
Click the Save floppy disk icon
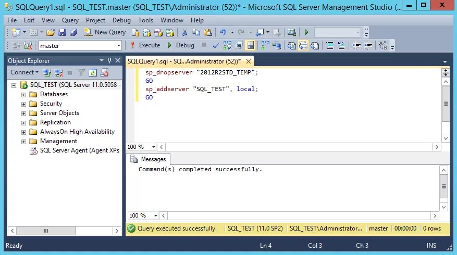tap(62, 32)
